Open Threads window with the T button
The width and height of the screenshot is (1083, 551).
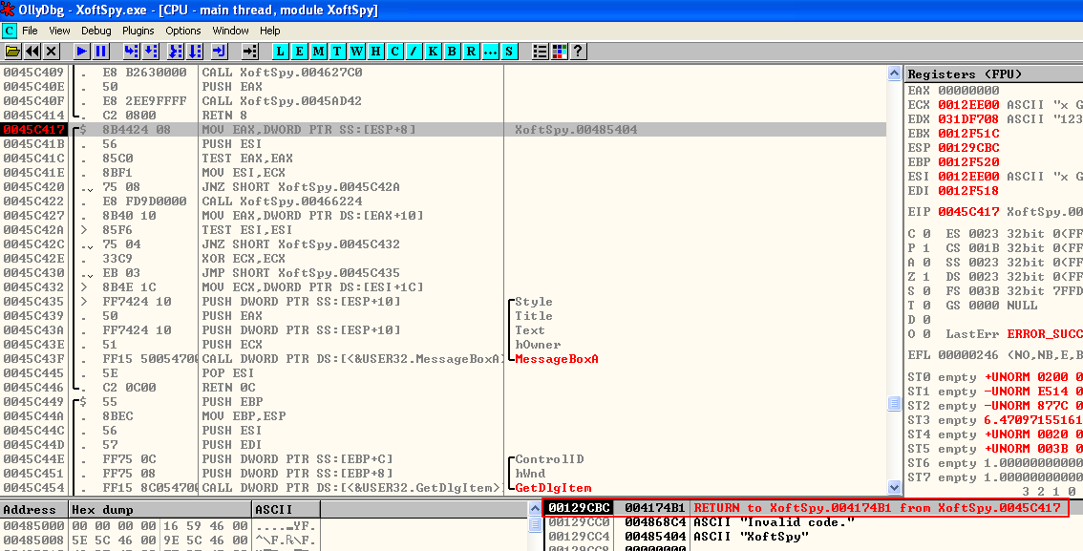(x=337, y=52)
